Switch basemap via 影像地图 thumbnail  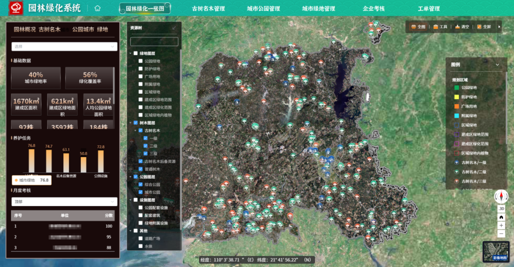click(x=496, y=252)
